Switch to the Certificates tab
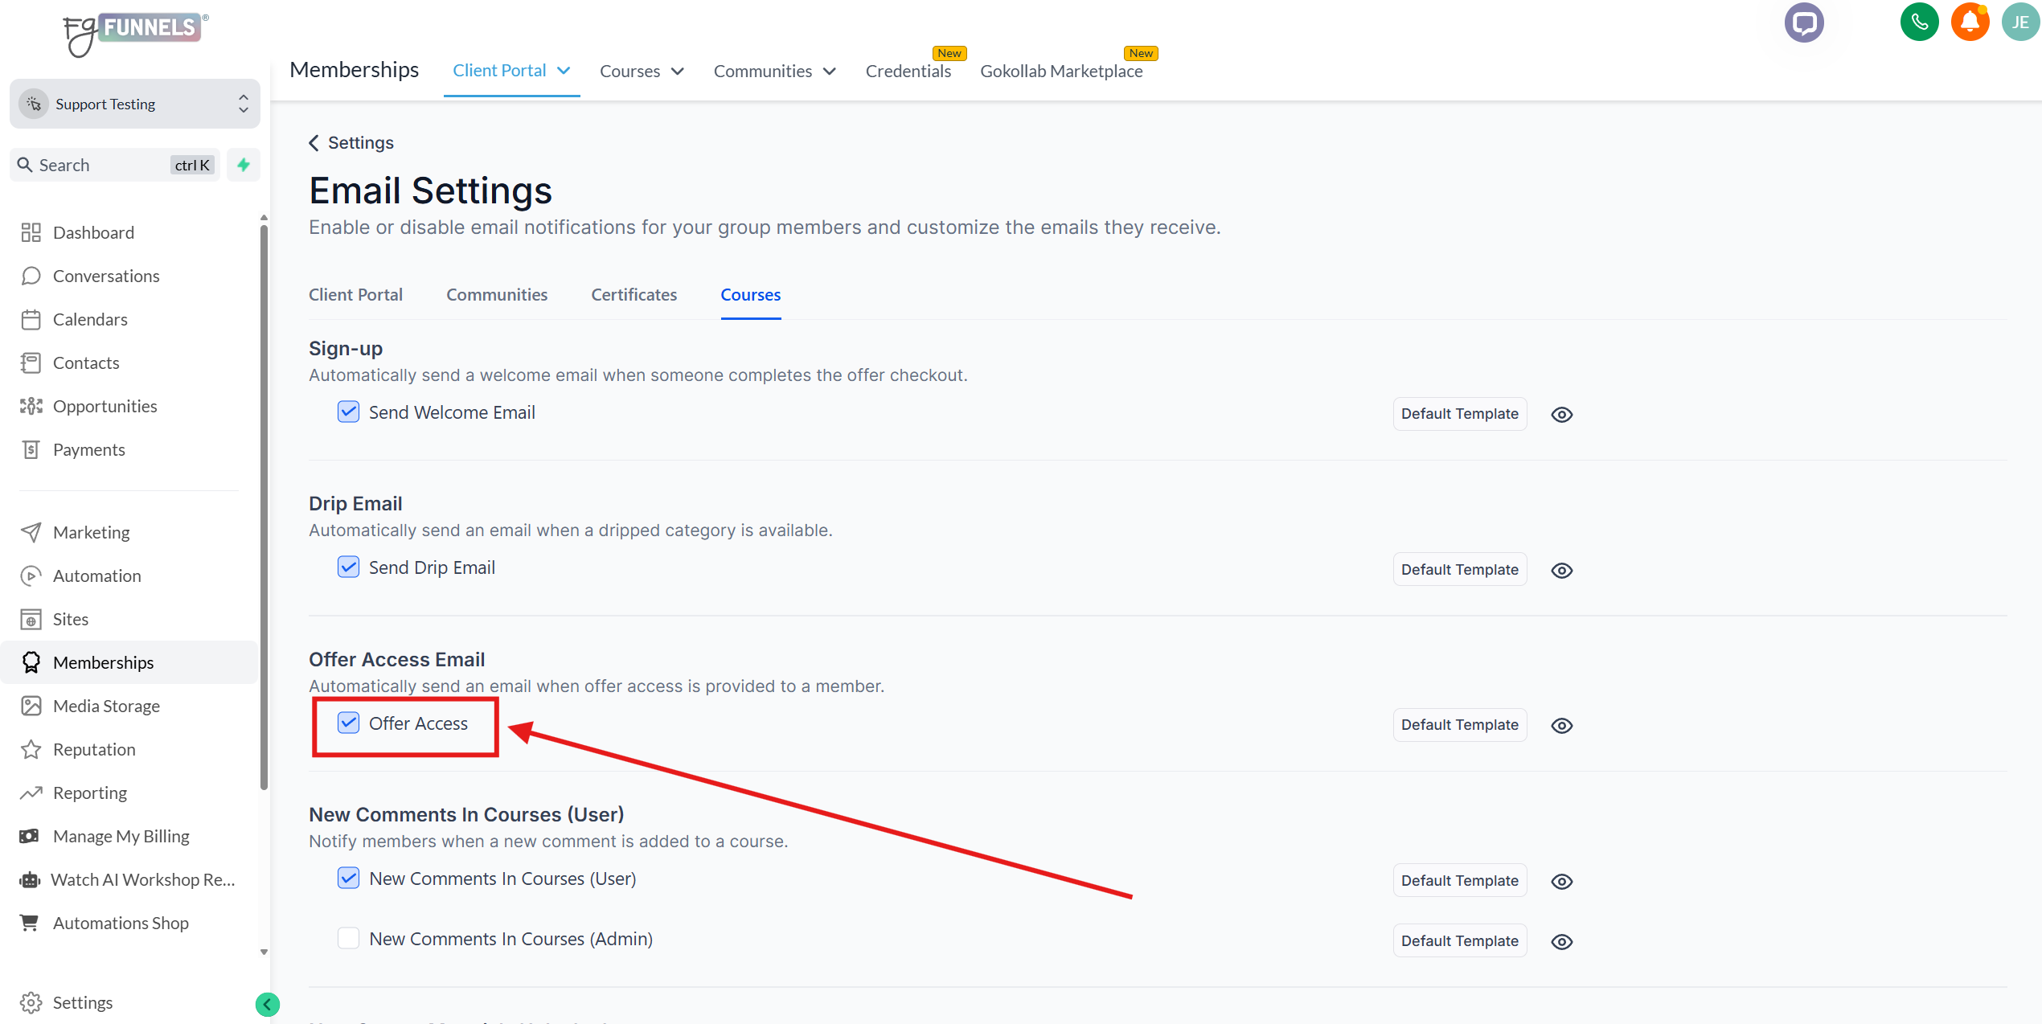Viewport: 2042px width, 1024px height. (634, 295)
